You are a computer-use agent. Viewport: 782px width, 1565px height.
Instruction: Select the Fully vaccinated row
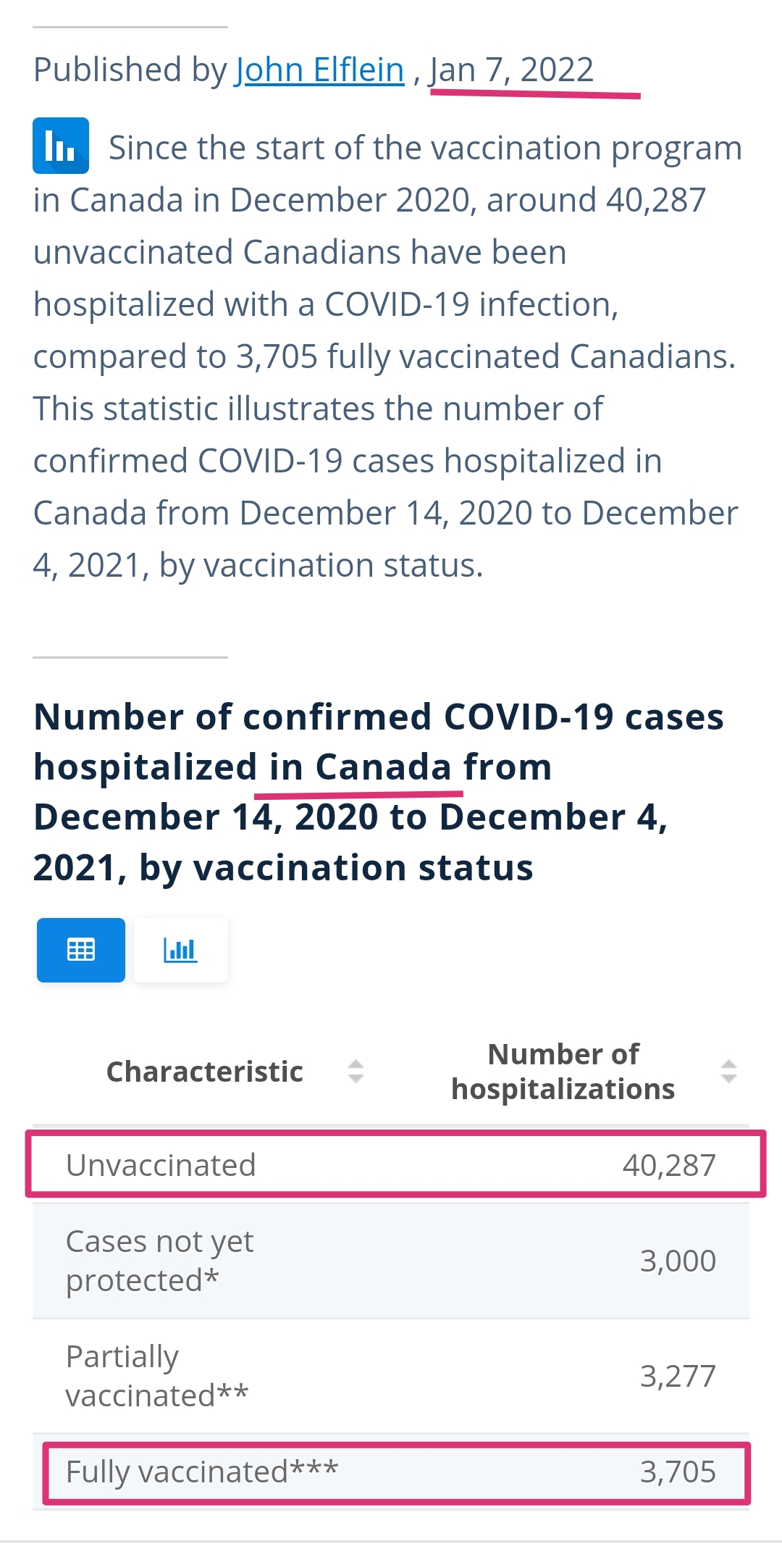point(391,1472)
